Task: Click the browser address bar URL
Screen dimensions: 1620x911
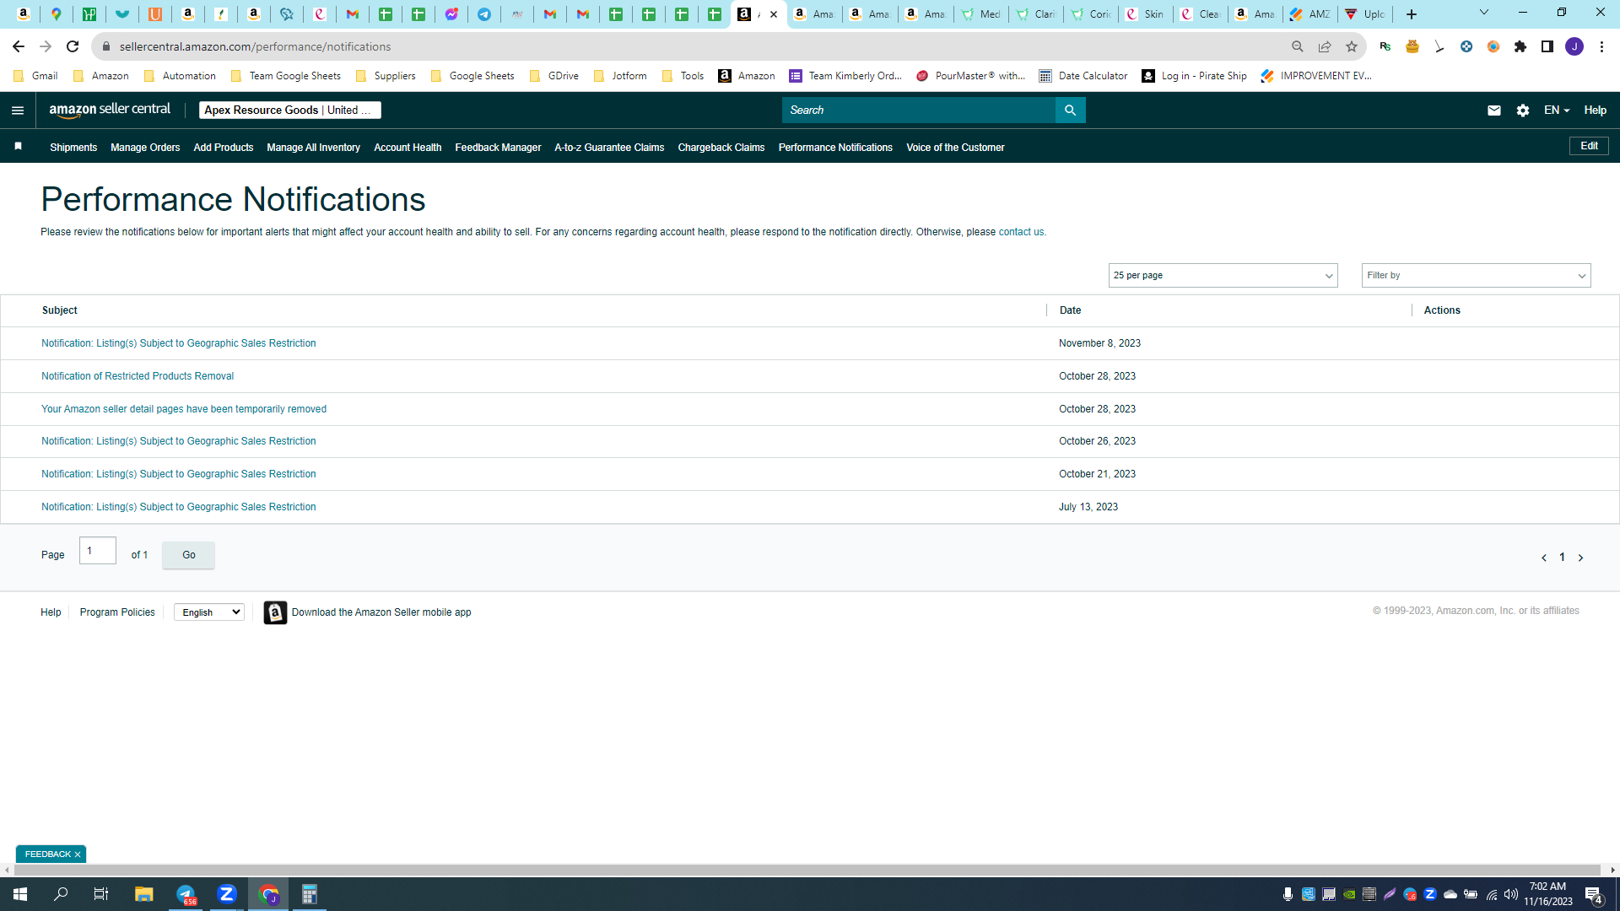Action: coord(255,46)
